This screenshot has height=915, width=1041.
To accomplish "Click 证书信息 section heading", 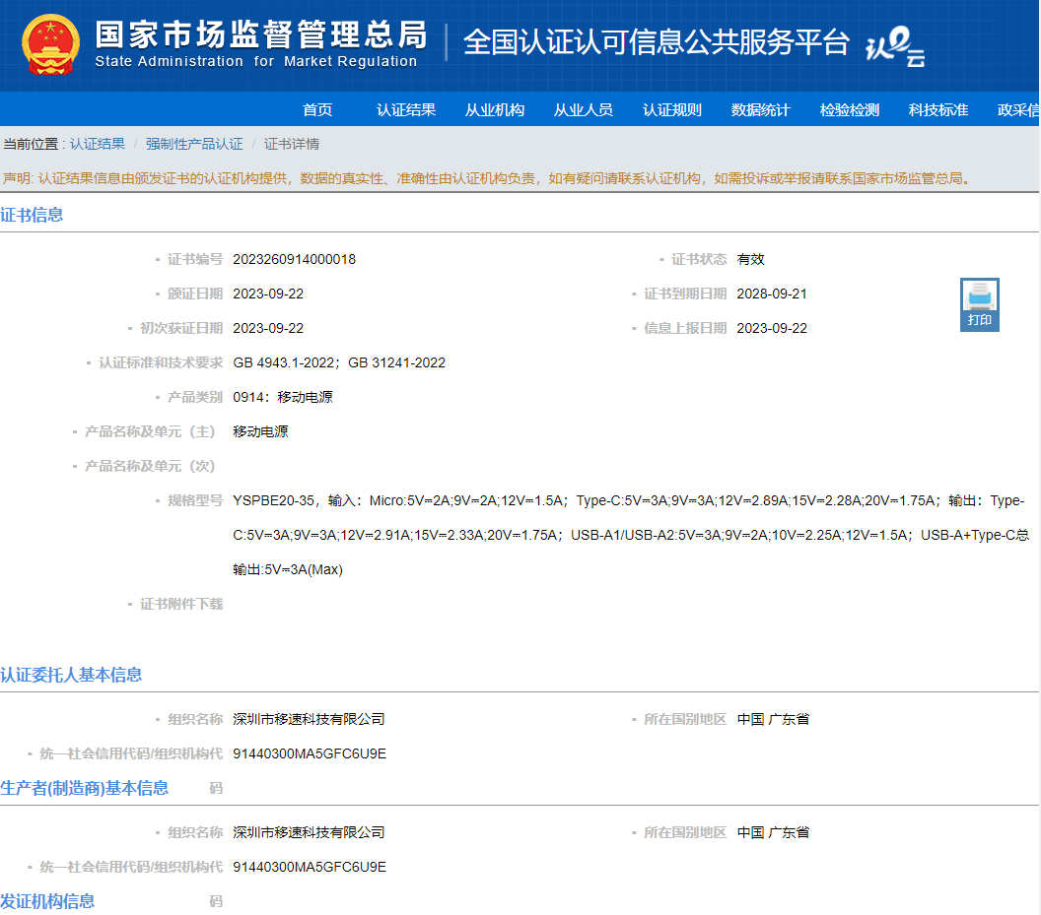I will click(32, 215).
